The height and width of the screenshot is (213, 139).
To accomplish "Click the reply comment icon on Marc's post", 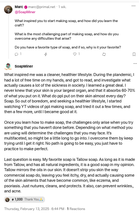I will (16, 54).
